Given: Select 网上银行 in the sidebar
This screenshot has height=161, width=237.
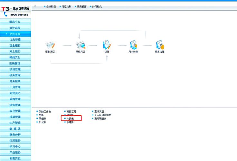Looking at the screenshot, I should [15, 52].
